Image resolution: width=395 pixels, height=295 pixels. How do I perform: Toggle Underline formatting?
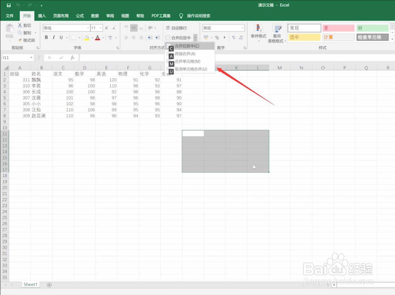(x=61, y=37)
